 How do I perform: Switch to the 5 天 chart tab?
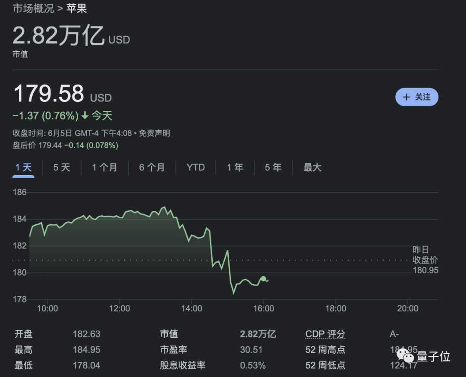(x=62, y=167)
